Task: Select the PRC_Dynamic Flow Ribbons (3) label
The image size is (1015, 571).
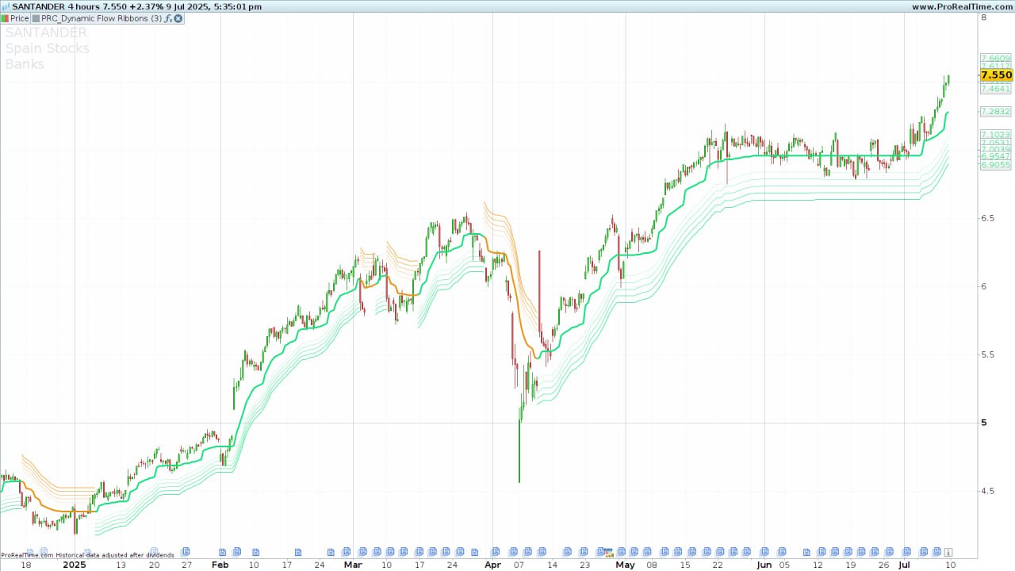Action: tap(101, 18)
